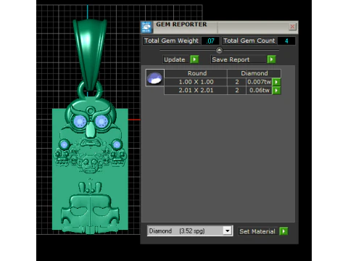Click the 0.007tw weight cell
The width and height of the screenshot is (348, 261).
pyautogui.click(x=259, y=82)
